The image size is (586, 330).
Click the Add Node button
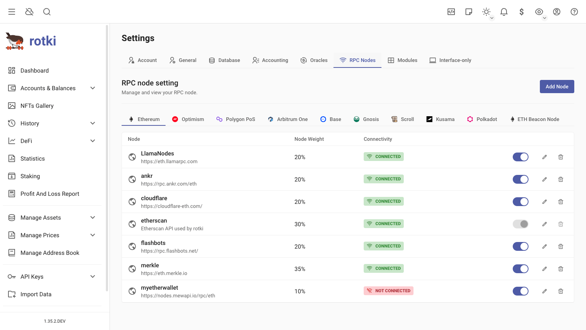tap(557, 87)
